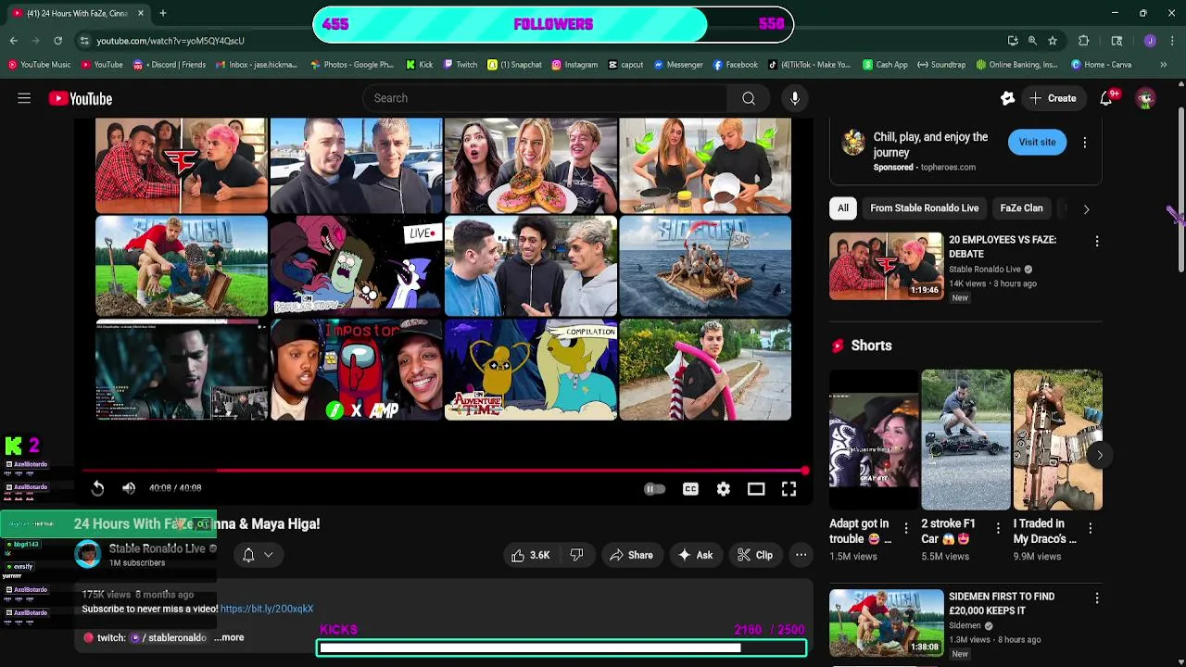
Task: Open options menu for the sponsored ad
Action: pos(1085,143)
